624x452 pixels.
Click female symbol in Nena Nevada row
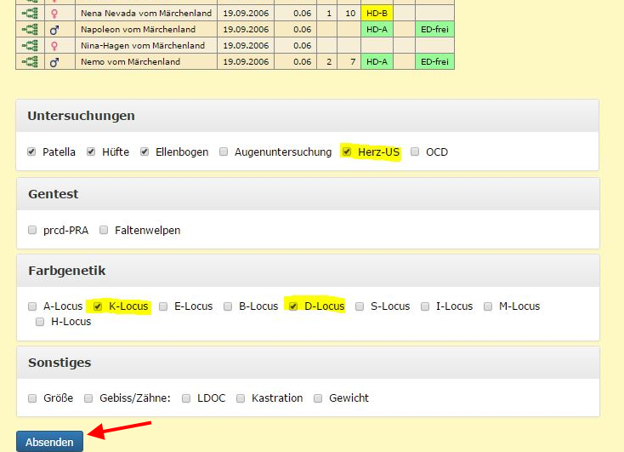click(54, 14)
